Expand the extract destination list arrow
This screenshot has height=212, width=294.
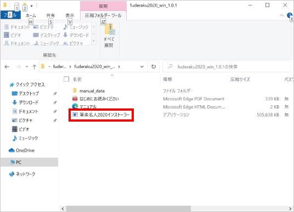(x=94, y=41)
